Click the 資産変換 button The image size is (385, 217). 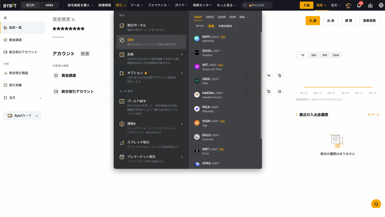tap(369, 20)
